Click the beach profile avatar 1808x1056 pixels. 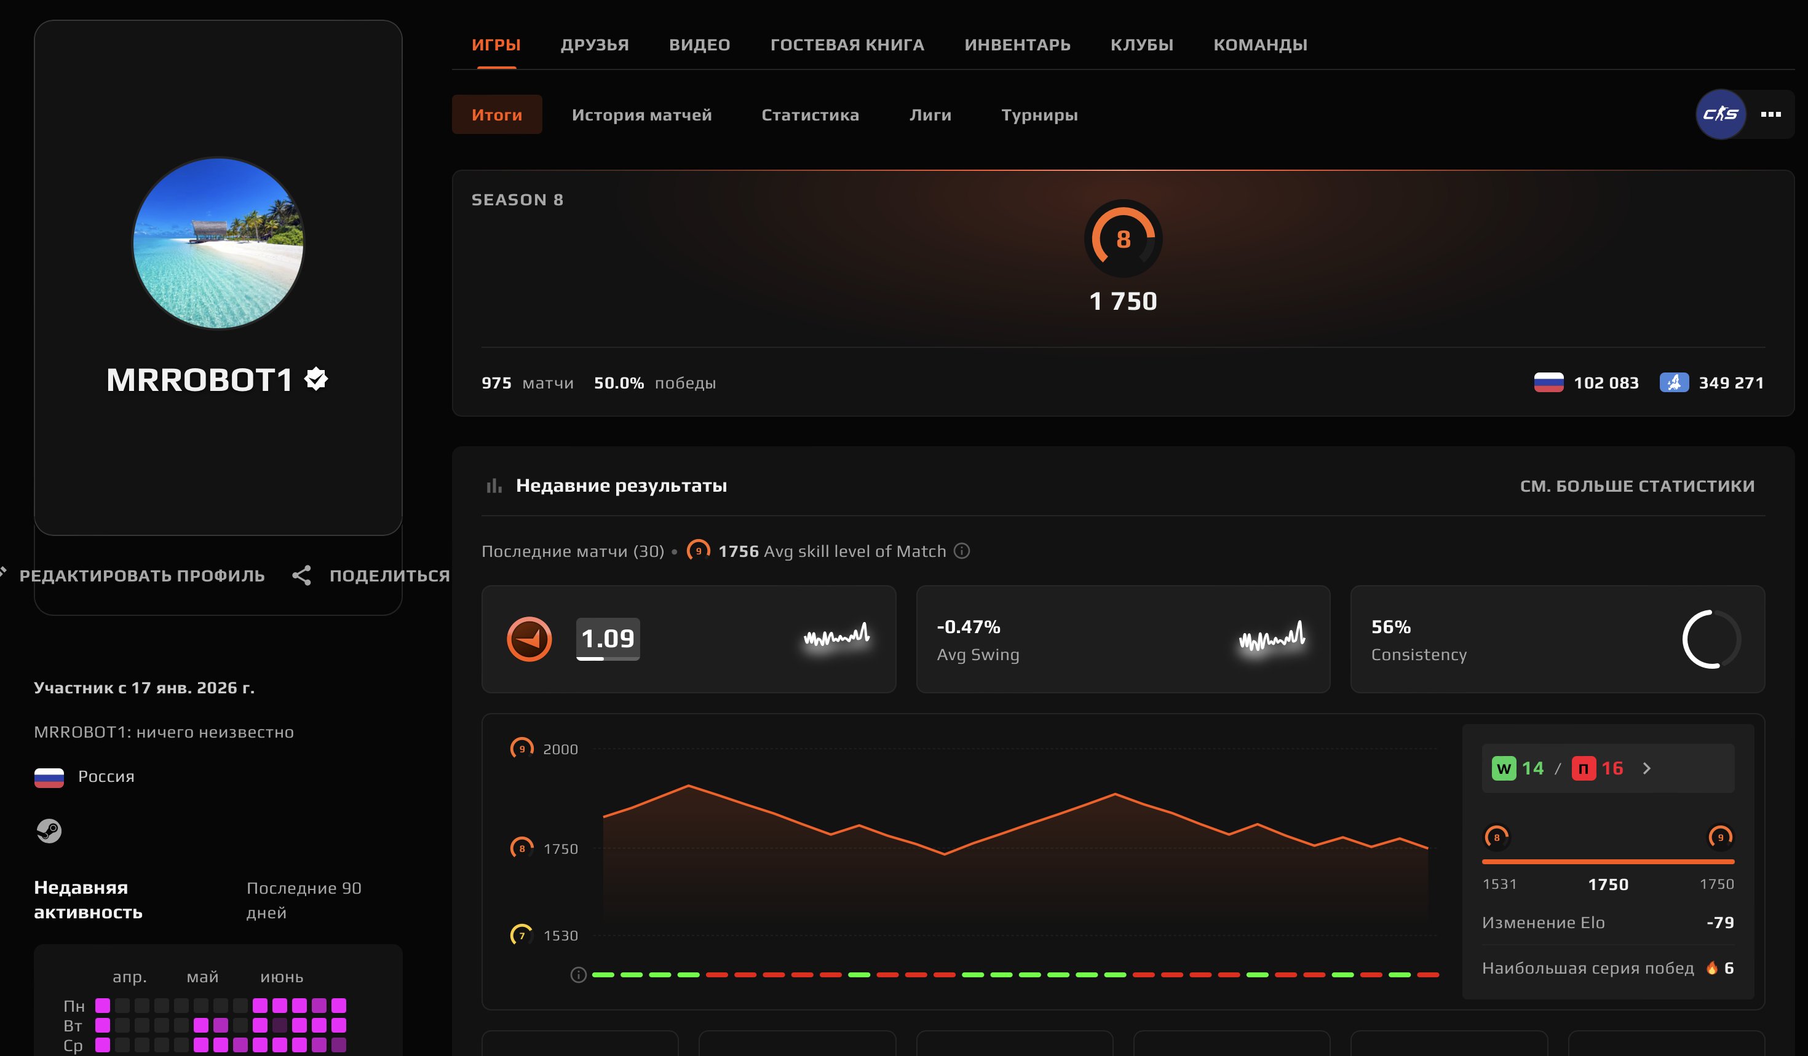[x=218, y=243]
